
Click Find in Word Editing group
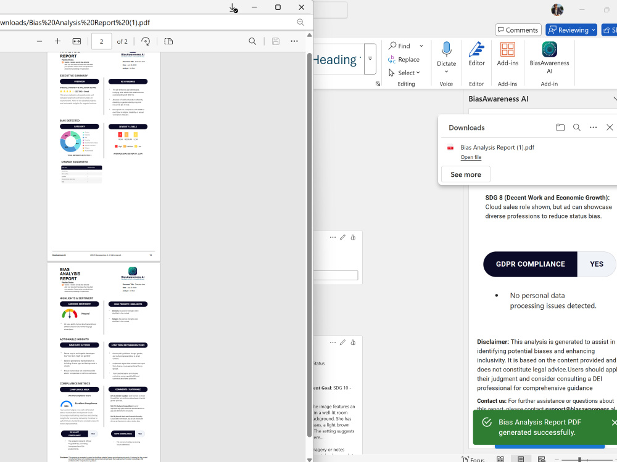coord(399,46)
